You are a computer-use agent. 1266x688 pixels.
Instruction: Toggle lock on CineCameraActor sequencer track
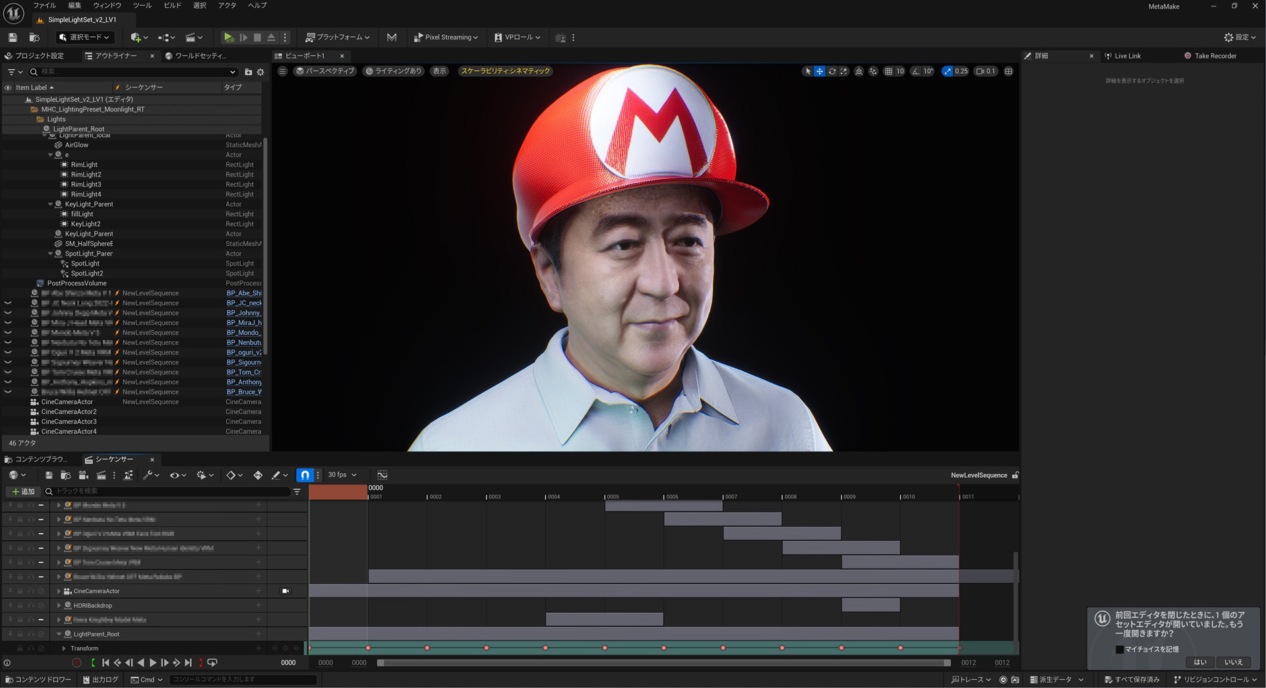(20, 591)
